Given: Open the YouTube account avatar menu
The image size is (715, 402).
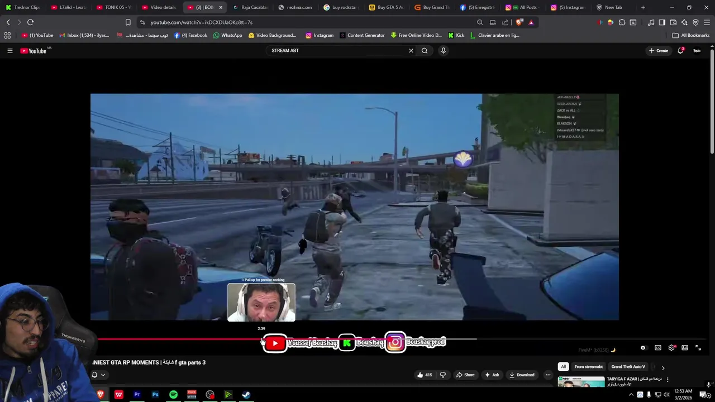Looking at the screenshot, I should (x=697, y=51).
